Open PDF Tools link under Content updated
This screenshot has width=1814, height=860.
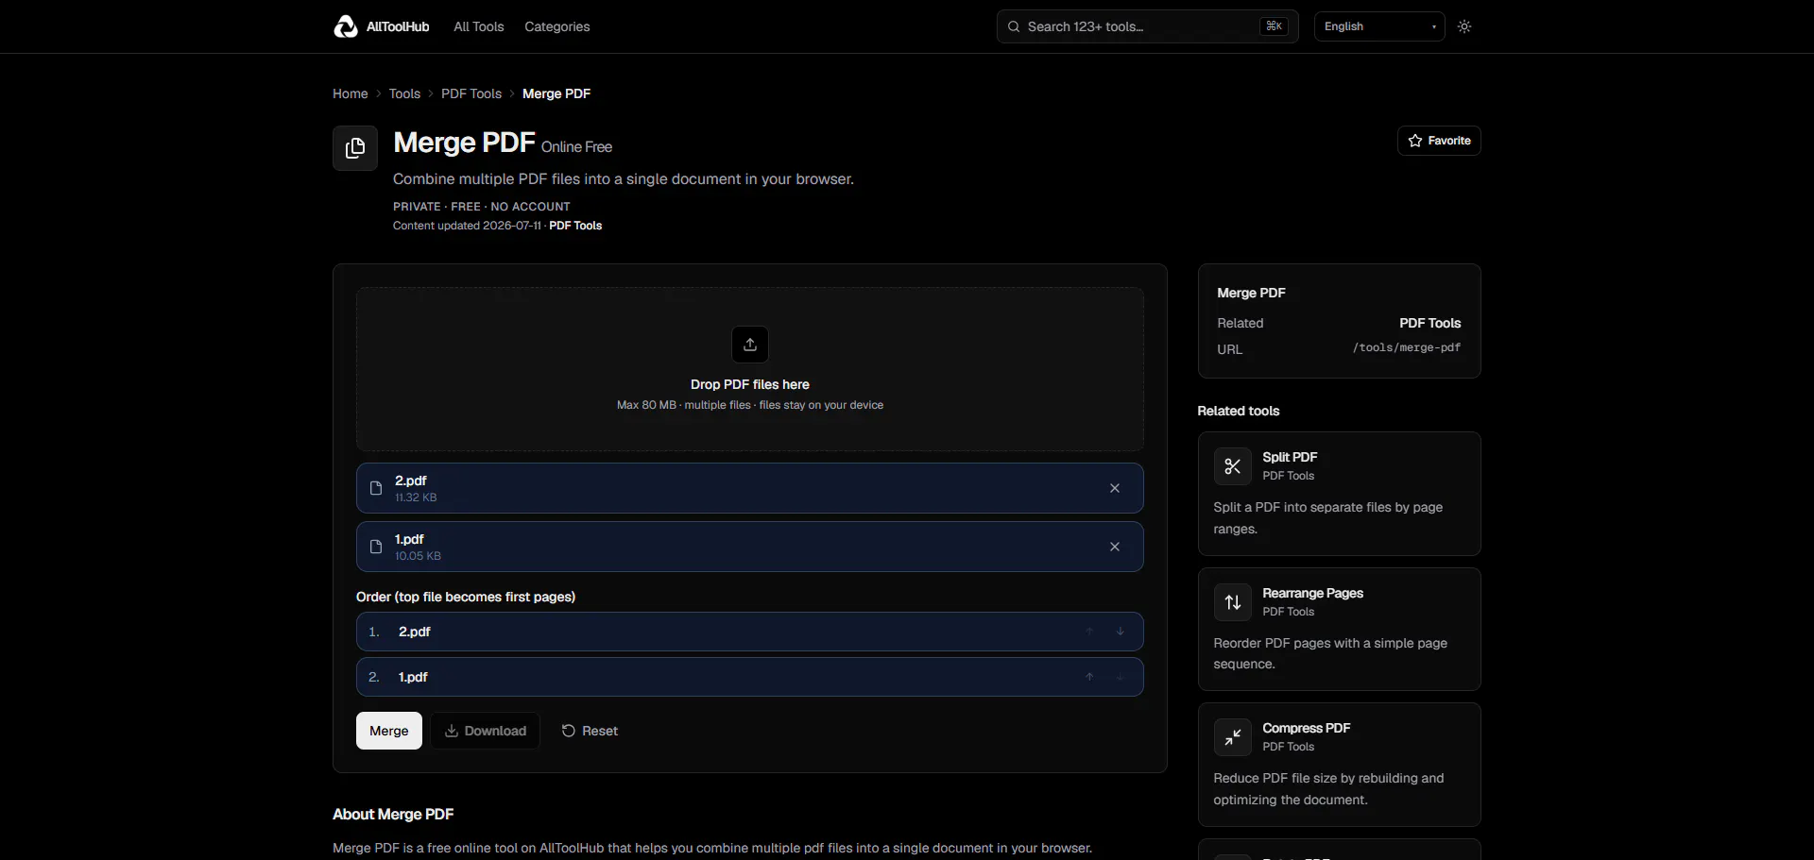[x=575, y=226]
